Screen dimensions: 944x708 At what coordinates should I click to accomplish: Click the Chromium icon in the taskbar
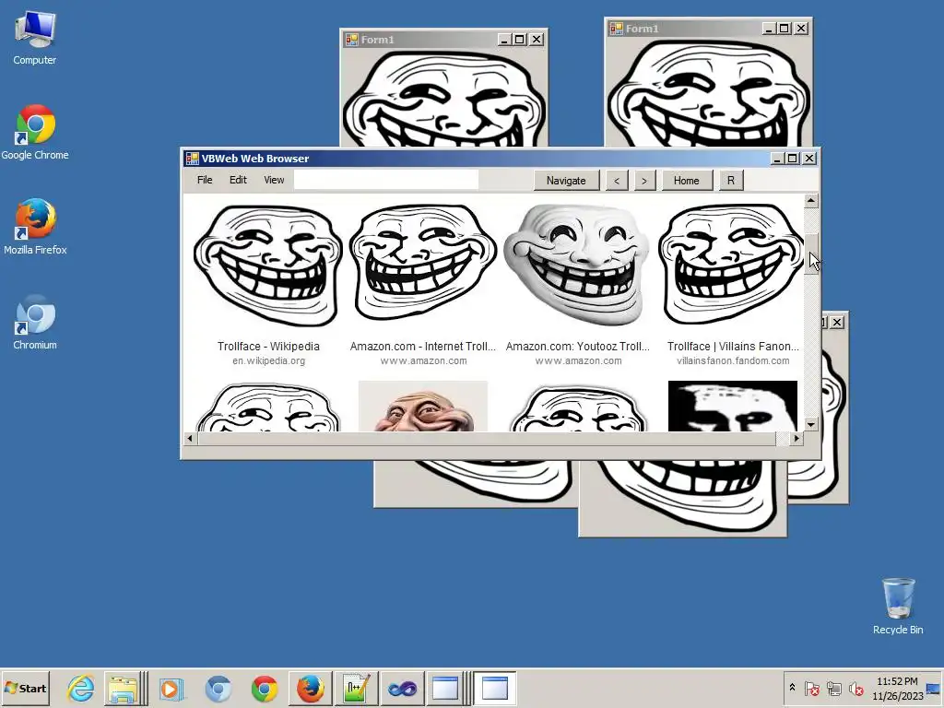[x=218, y=689]
